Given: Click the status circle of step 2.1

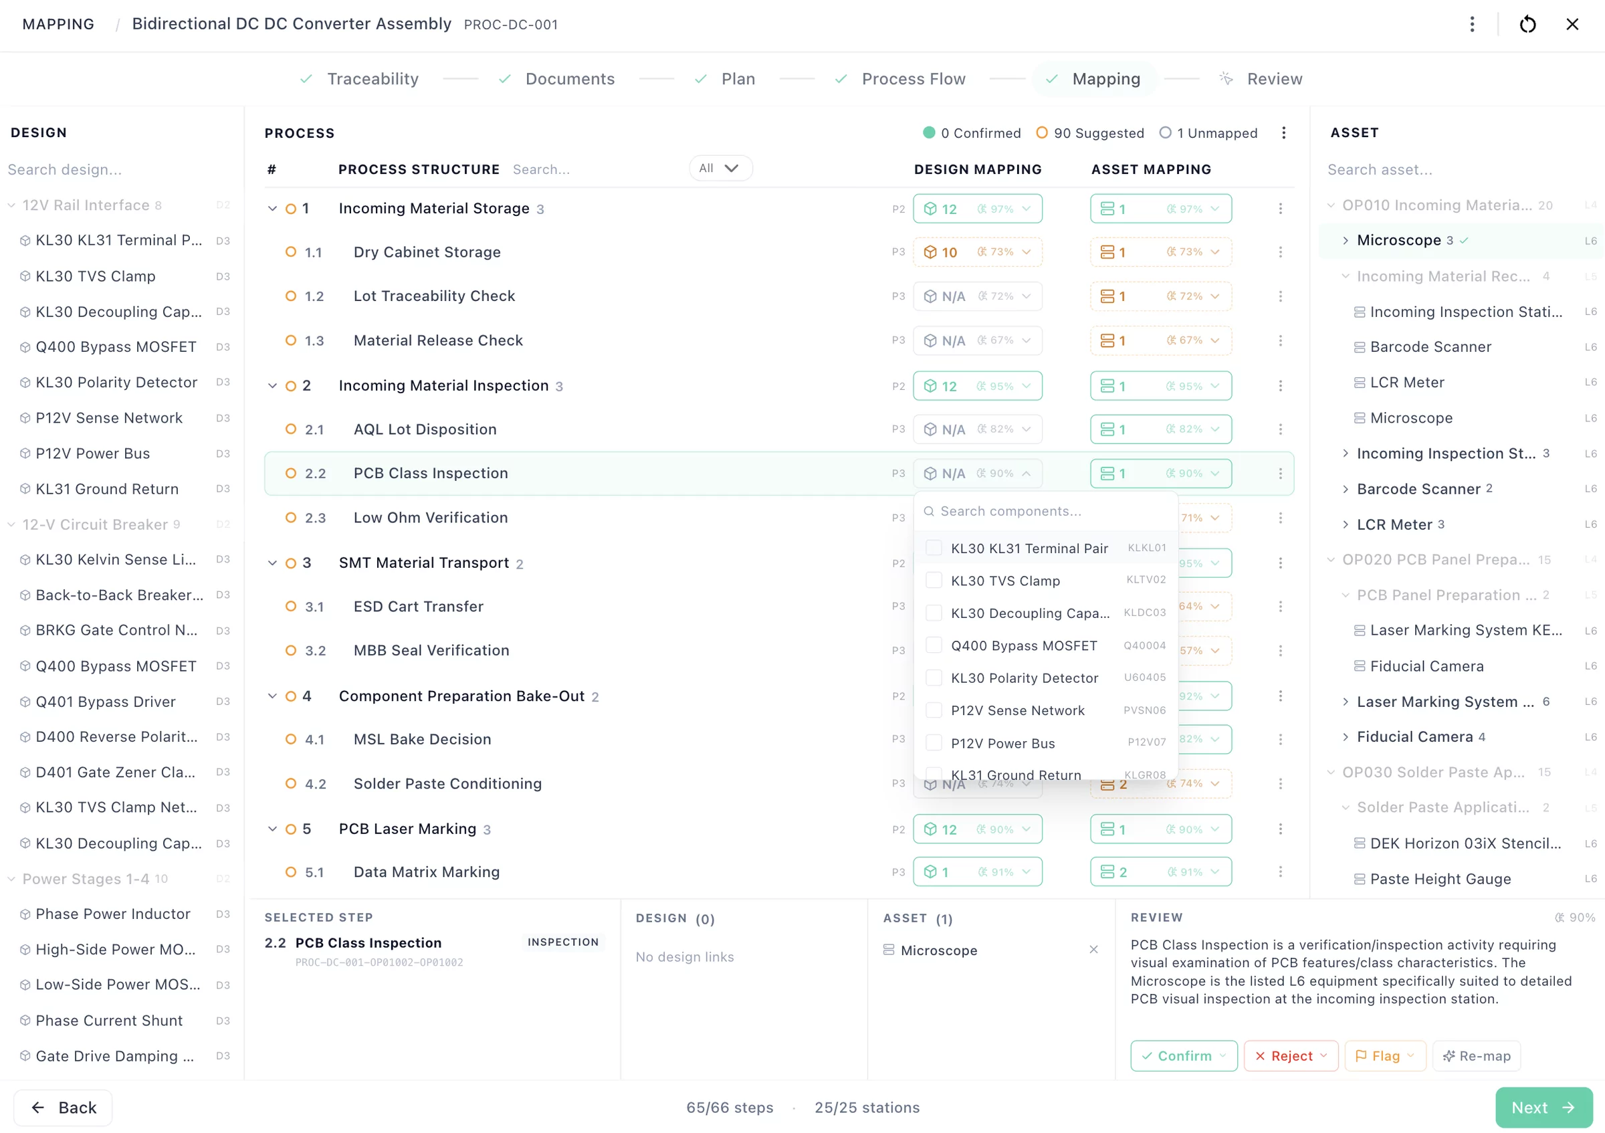Looking at the screenshot, I should tap(291, 429).
